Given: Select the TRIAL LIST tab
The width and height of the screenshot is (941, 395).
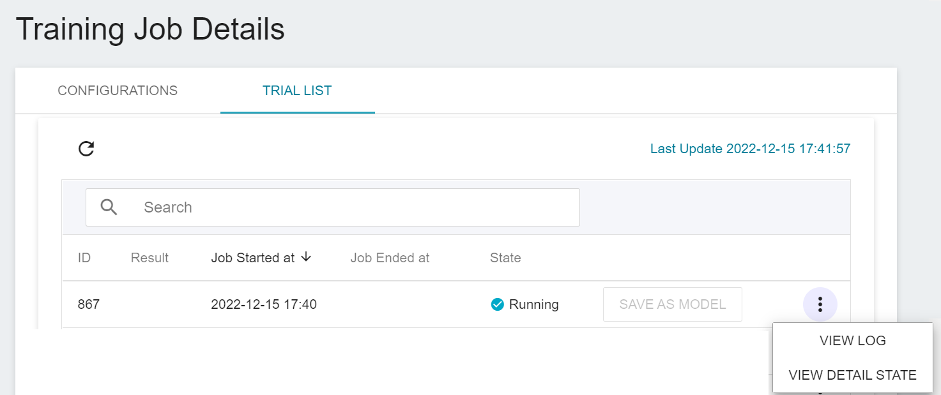Looking at the screenshot, I should pyautogui.click(x=297, y=91).
